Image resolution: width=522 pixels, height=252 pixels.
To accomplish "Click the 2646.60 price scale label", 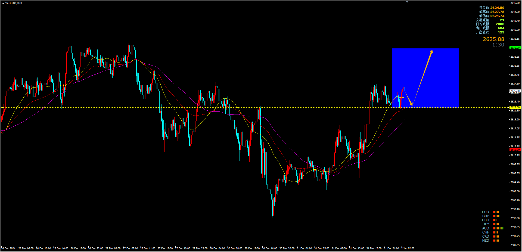I will click(515, 3).
